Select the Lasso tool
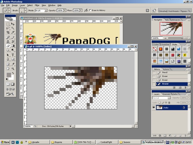Screen dimensions: 193x145 (8, 28)
